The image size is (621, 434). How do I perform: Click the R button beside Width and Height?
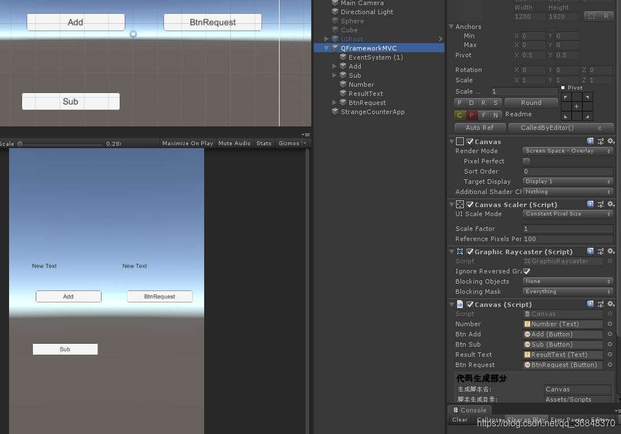click(606, 16)
